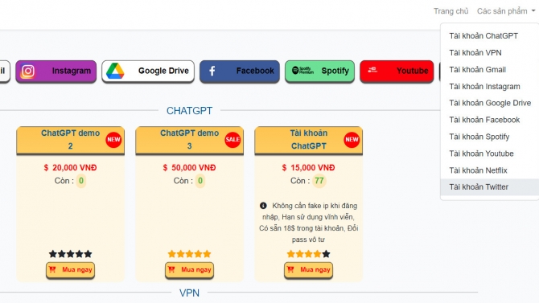539x303 pixels.
Task: Select Tài khoản Facebook menu item
Action: (489, 120)
